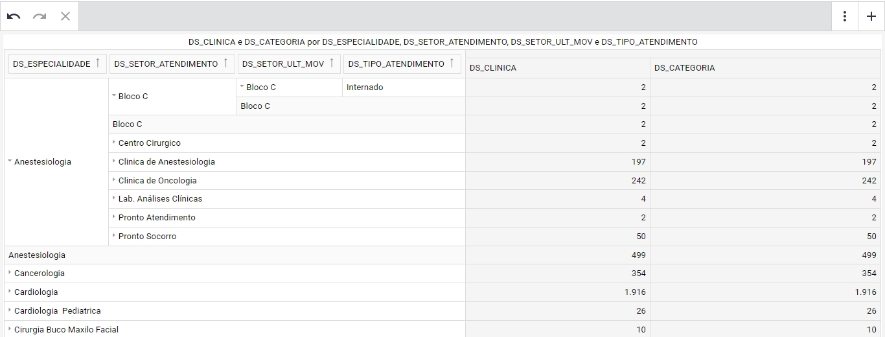
Task: Expand the Cancerologia specialty
Action: coord(10,273)
